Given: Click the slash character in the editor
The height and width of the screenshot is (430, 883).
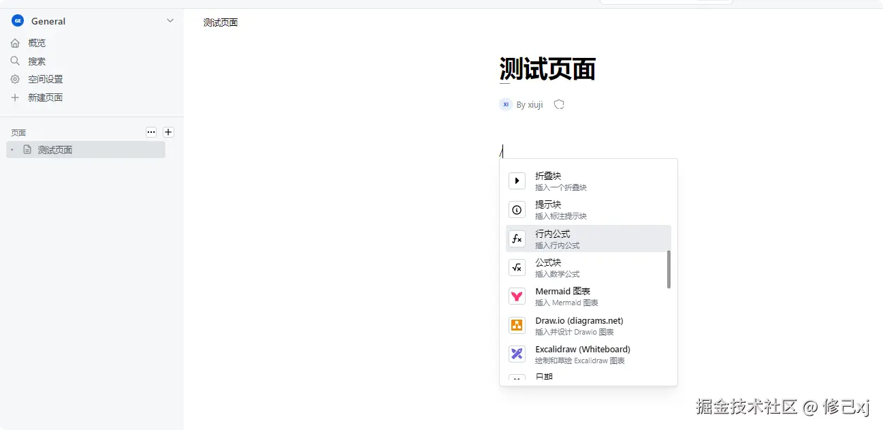Looking at the screenshot, I should 502,151.
